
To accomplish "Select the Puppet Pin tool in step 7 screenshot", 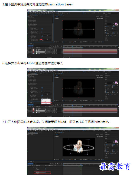I will [53, 131].
